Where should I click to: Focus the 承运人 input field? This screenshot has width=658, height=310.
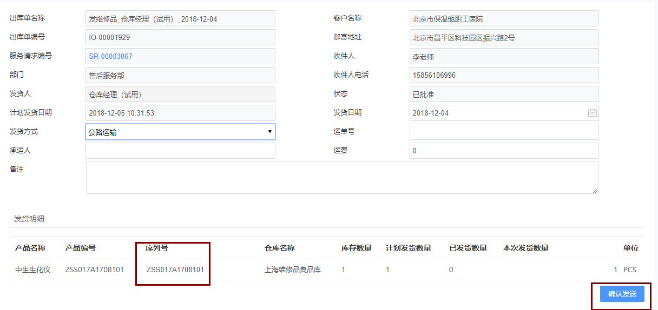pyautogui.click(x=180, y=151)
